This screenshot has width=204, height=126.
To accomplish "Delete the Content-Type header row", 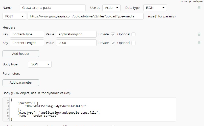I will [x=199, y=34].
